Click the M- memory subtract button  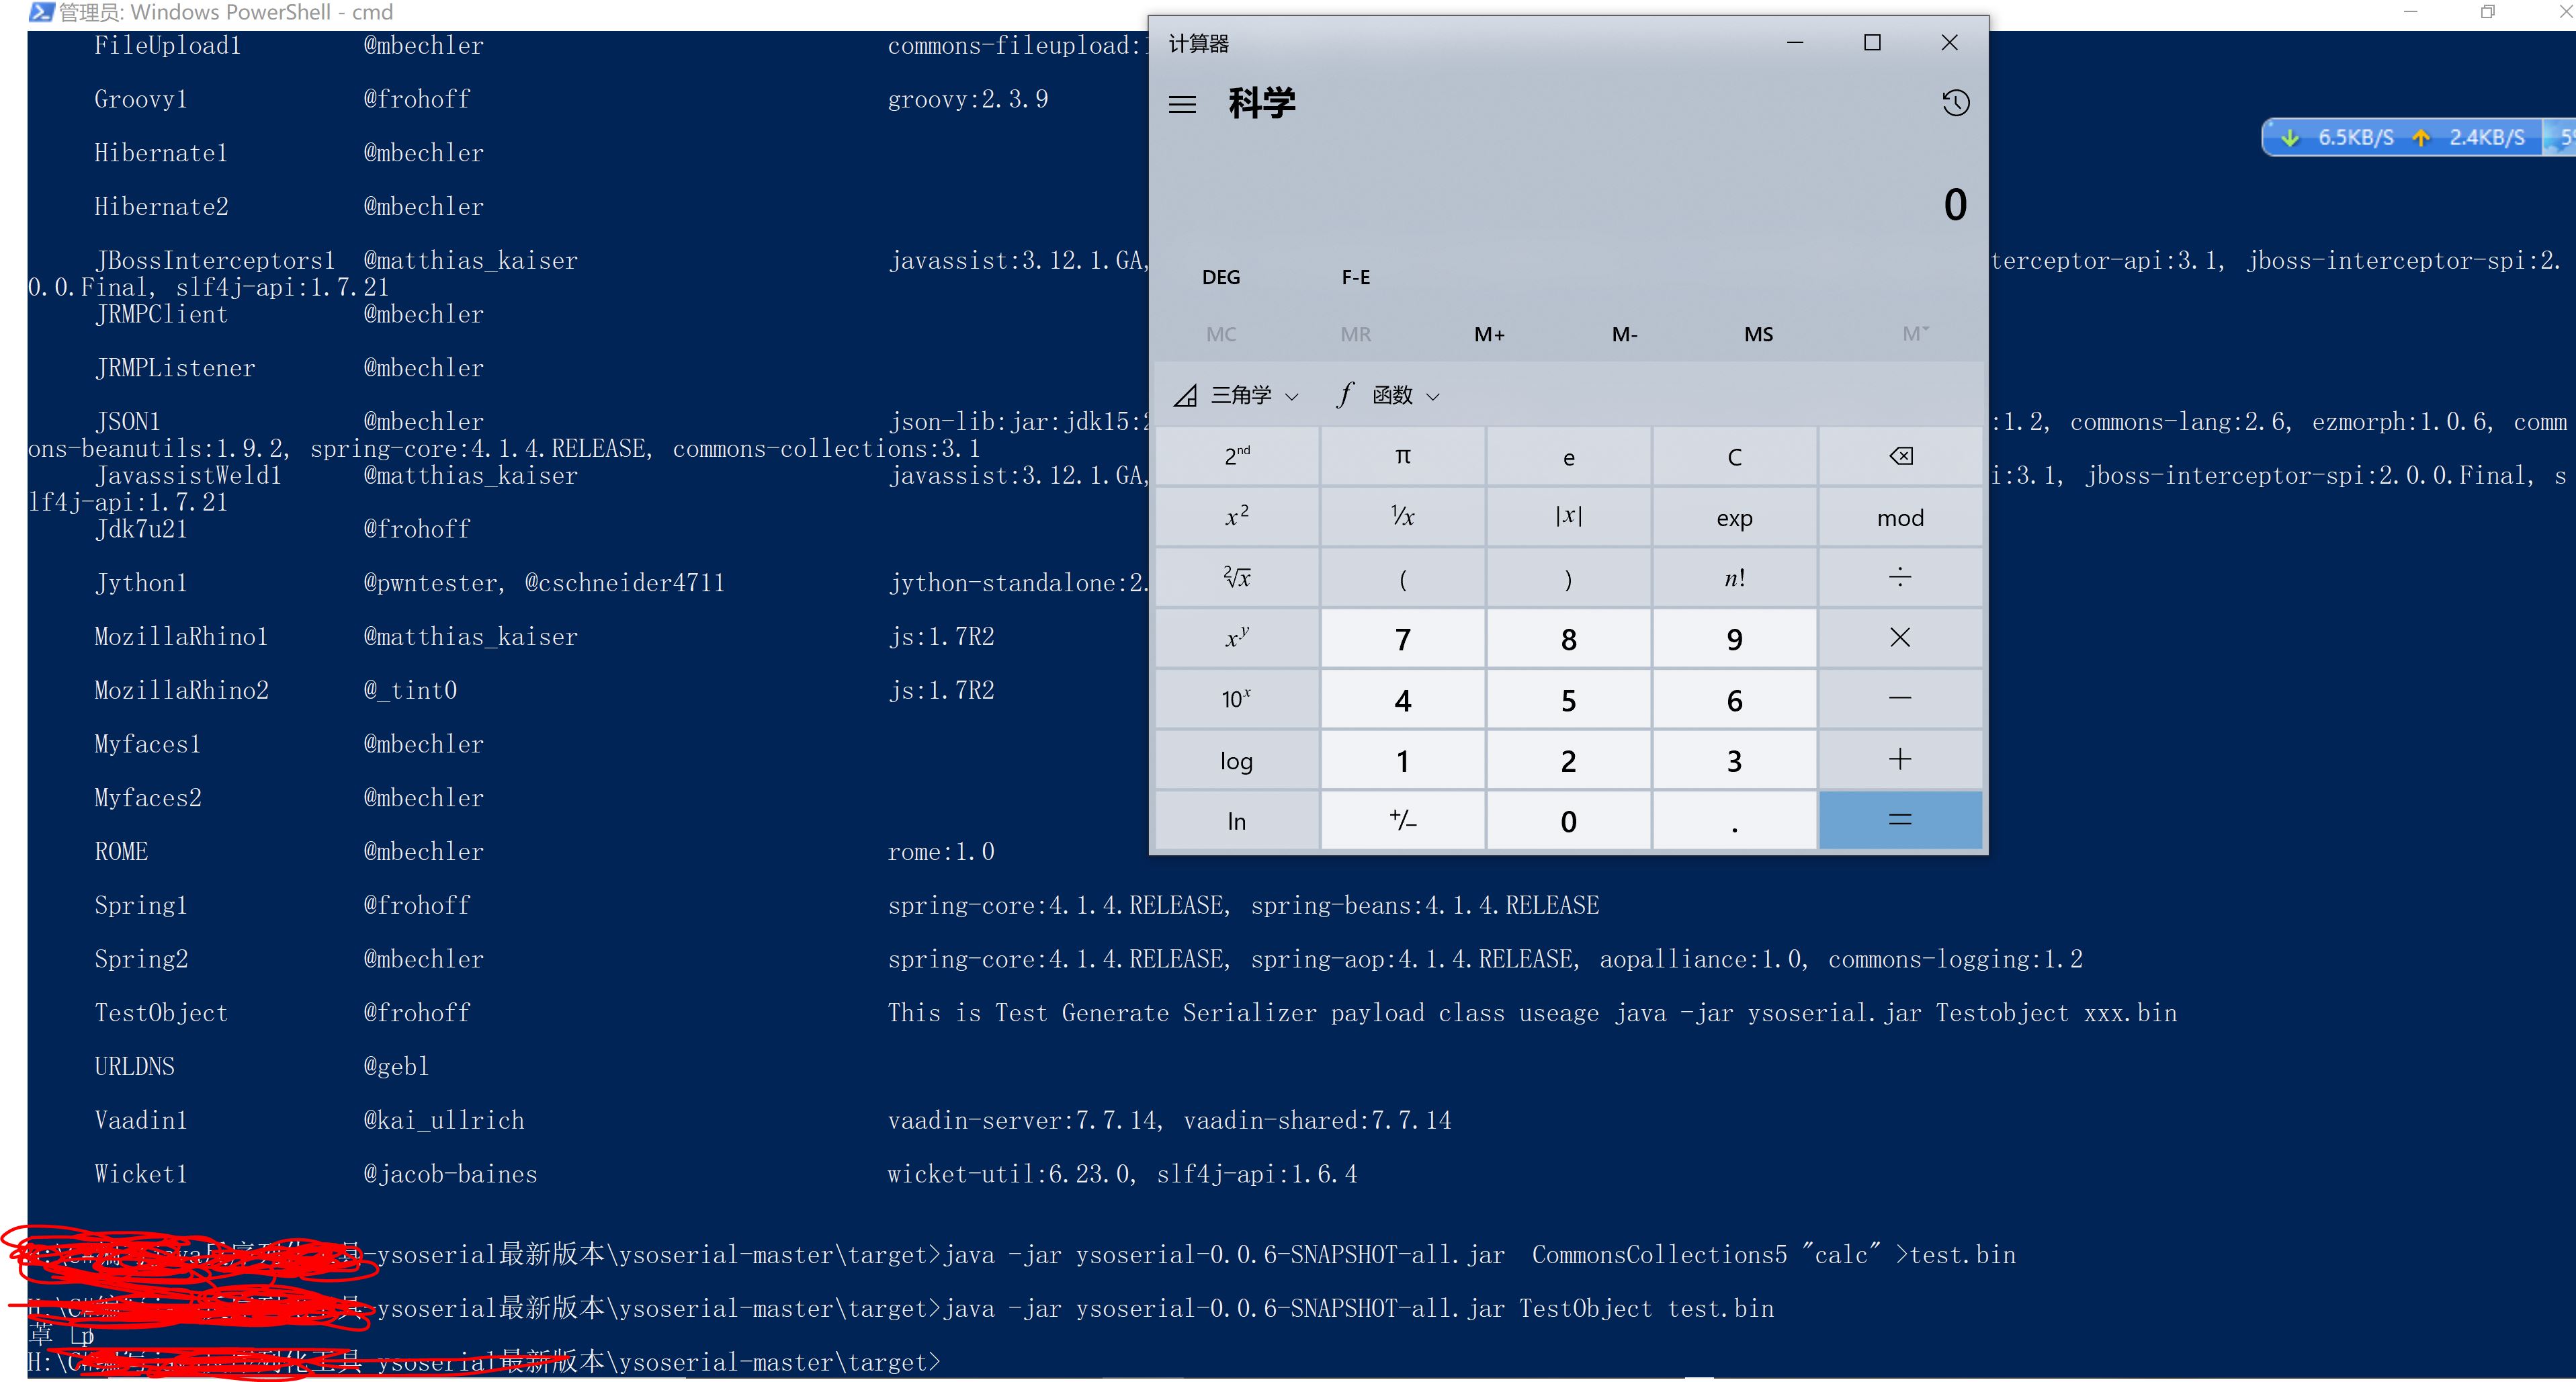click(x=1624, y=334)
